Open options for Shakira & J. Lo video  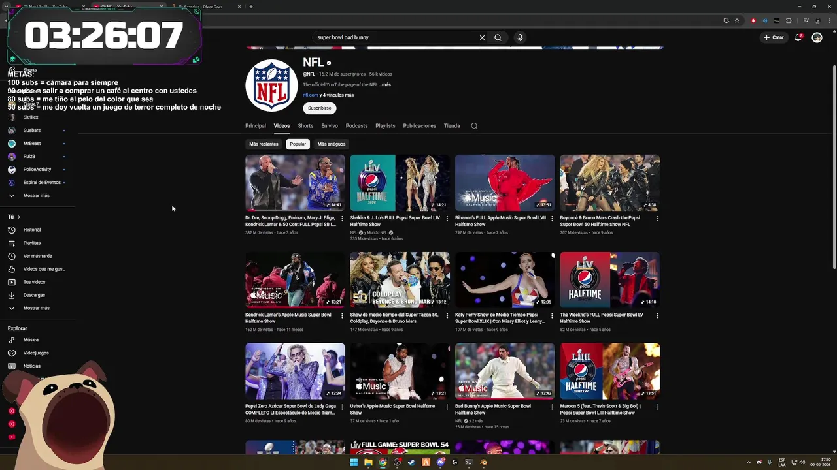(447, 219)
